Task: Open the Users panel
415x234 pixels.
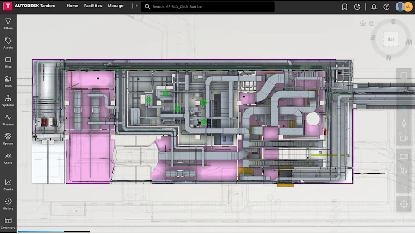Action: (8, 158)
